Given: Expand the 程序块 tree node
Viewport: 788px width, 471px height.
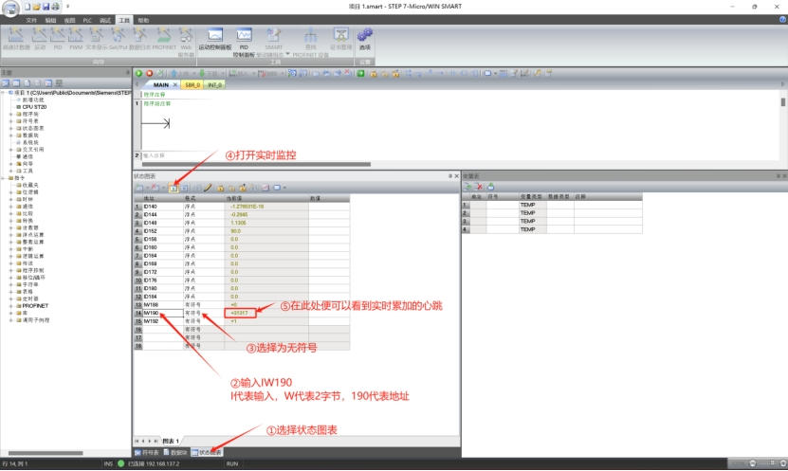Looking at the screenshot, I should (x=10, y=115).
